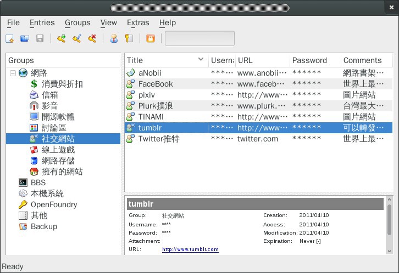Select the 消費與折扣 group dollar icon

click(x=34, y=84)
